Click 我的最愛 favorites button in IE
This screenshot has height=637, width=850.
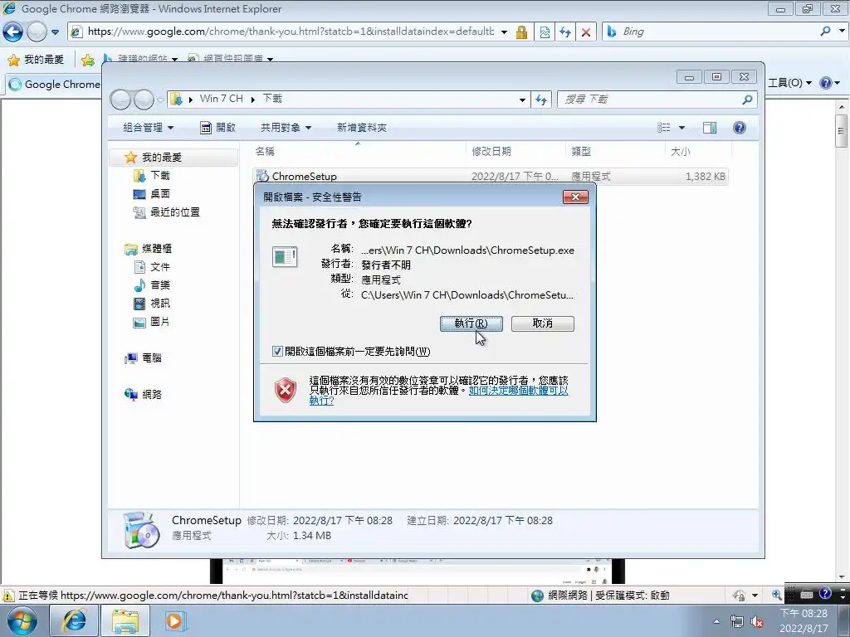pyautogui.click(x=37, y=60)
